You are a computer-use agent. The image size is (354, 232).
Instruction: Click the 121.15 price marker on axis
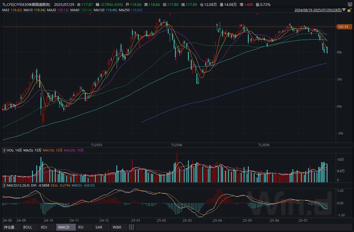[x=343, y=27]
